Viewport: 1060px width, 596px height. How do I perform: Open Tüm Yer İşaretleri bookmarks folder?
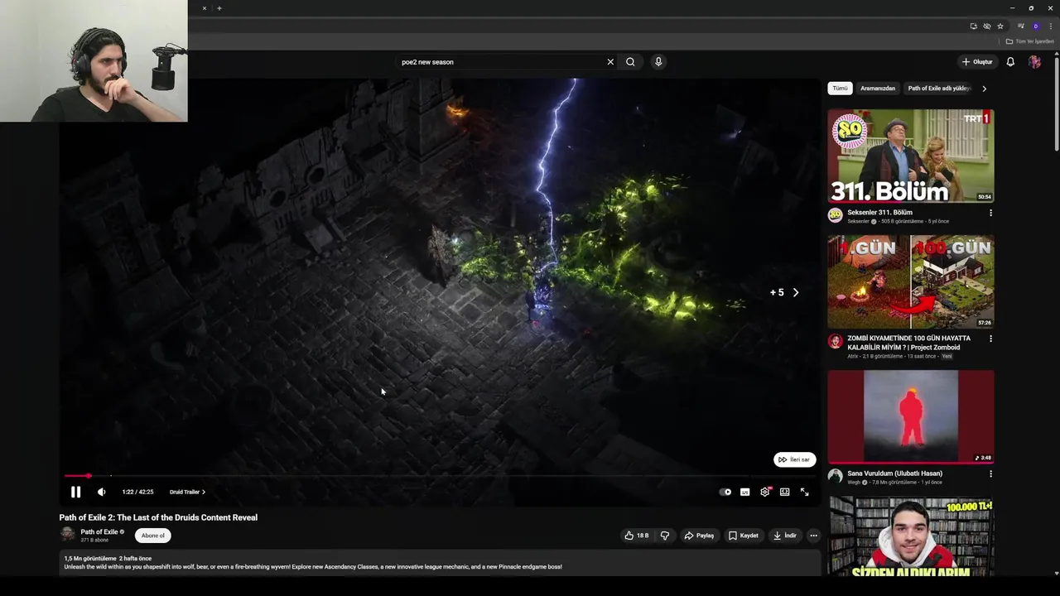click(x=1030, y=41)
